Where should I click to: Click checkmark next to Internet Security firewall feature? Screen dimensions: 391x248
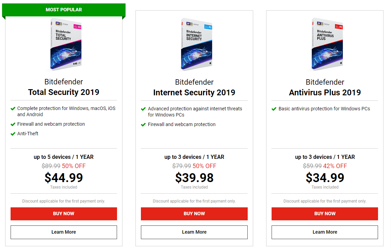pos(144,125)
